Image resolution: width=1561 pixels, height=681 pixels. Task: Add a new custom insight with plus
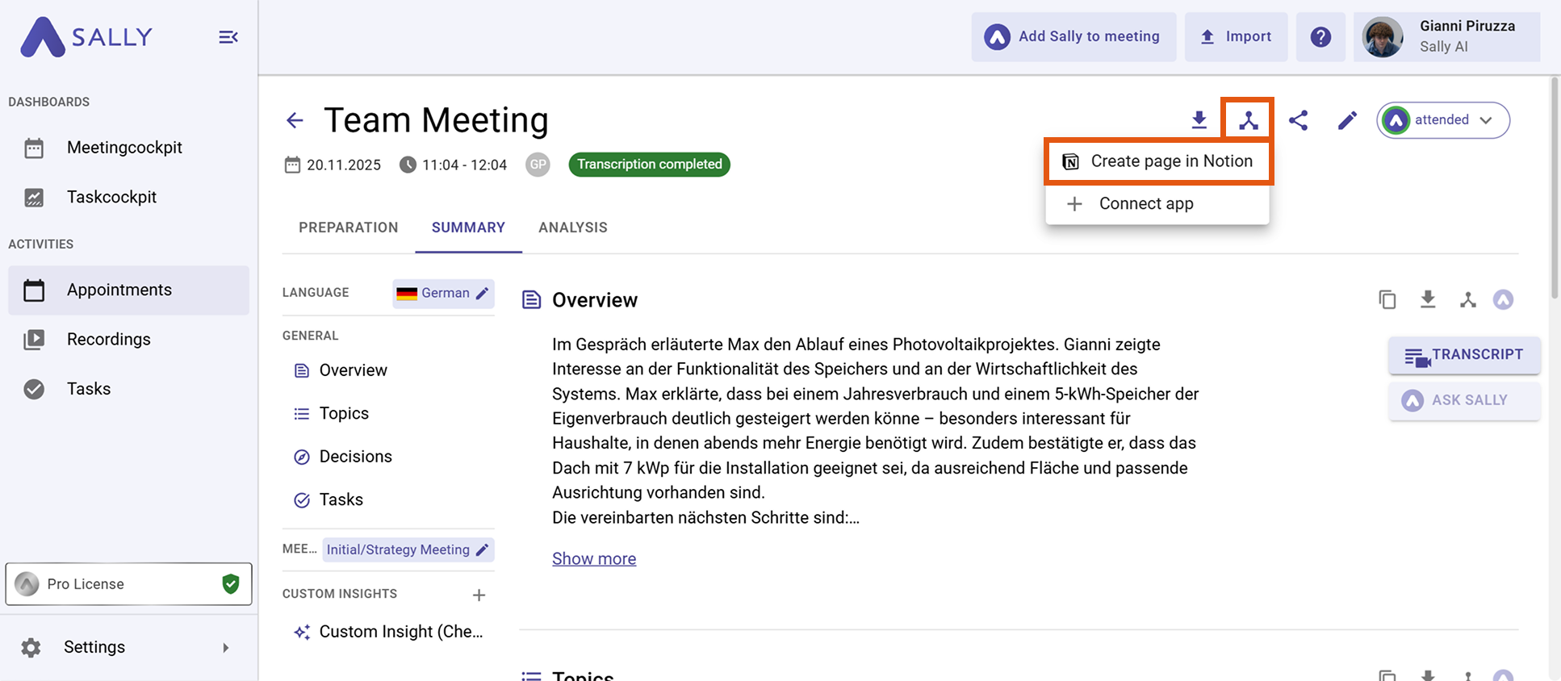pos(479,595)
